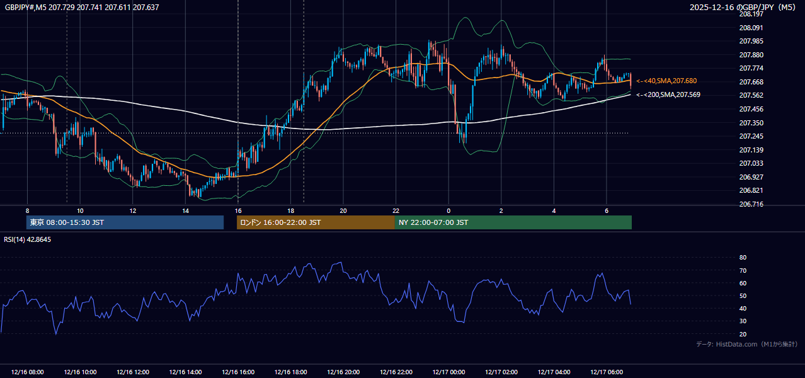Click the 206.716 bottom price axis value
805x378 pixels.
[751, 204]
